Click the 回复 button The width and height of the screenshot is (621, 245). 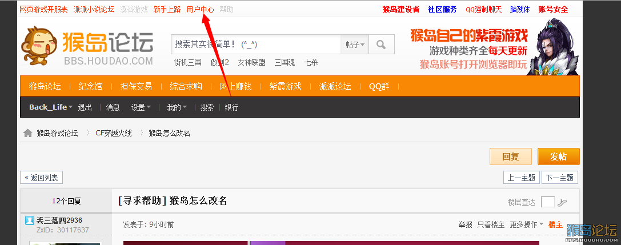coord(511,156)
